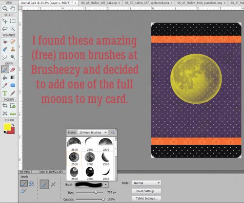The height and width of the screenshot is (203, 244).
Task: Pick the thin crescent brush in top row
Action: point(90,144)
